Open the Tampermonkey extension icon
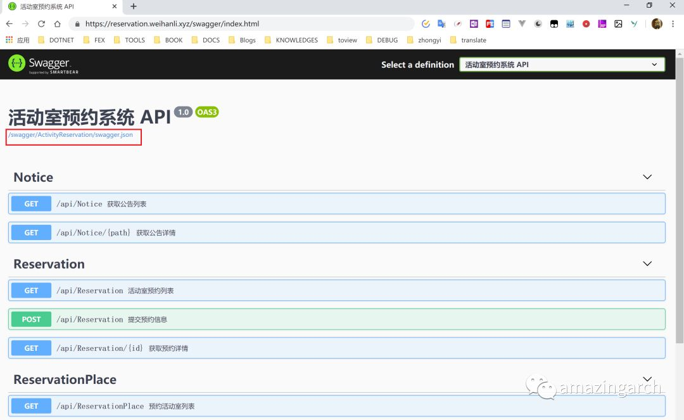684x420 pixels. click(x=554, y=24)
